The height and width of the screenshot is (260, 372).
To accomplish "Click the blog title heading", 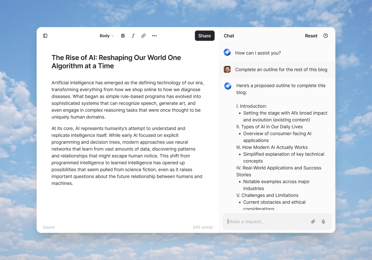I will [116, 62].
